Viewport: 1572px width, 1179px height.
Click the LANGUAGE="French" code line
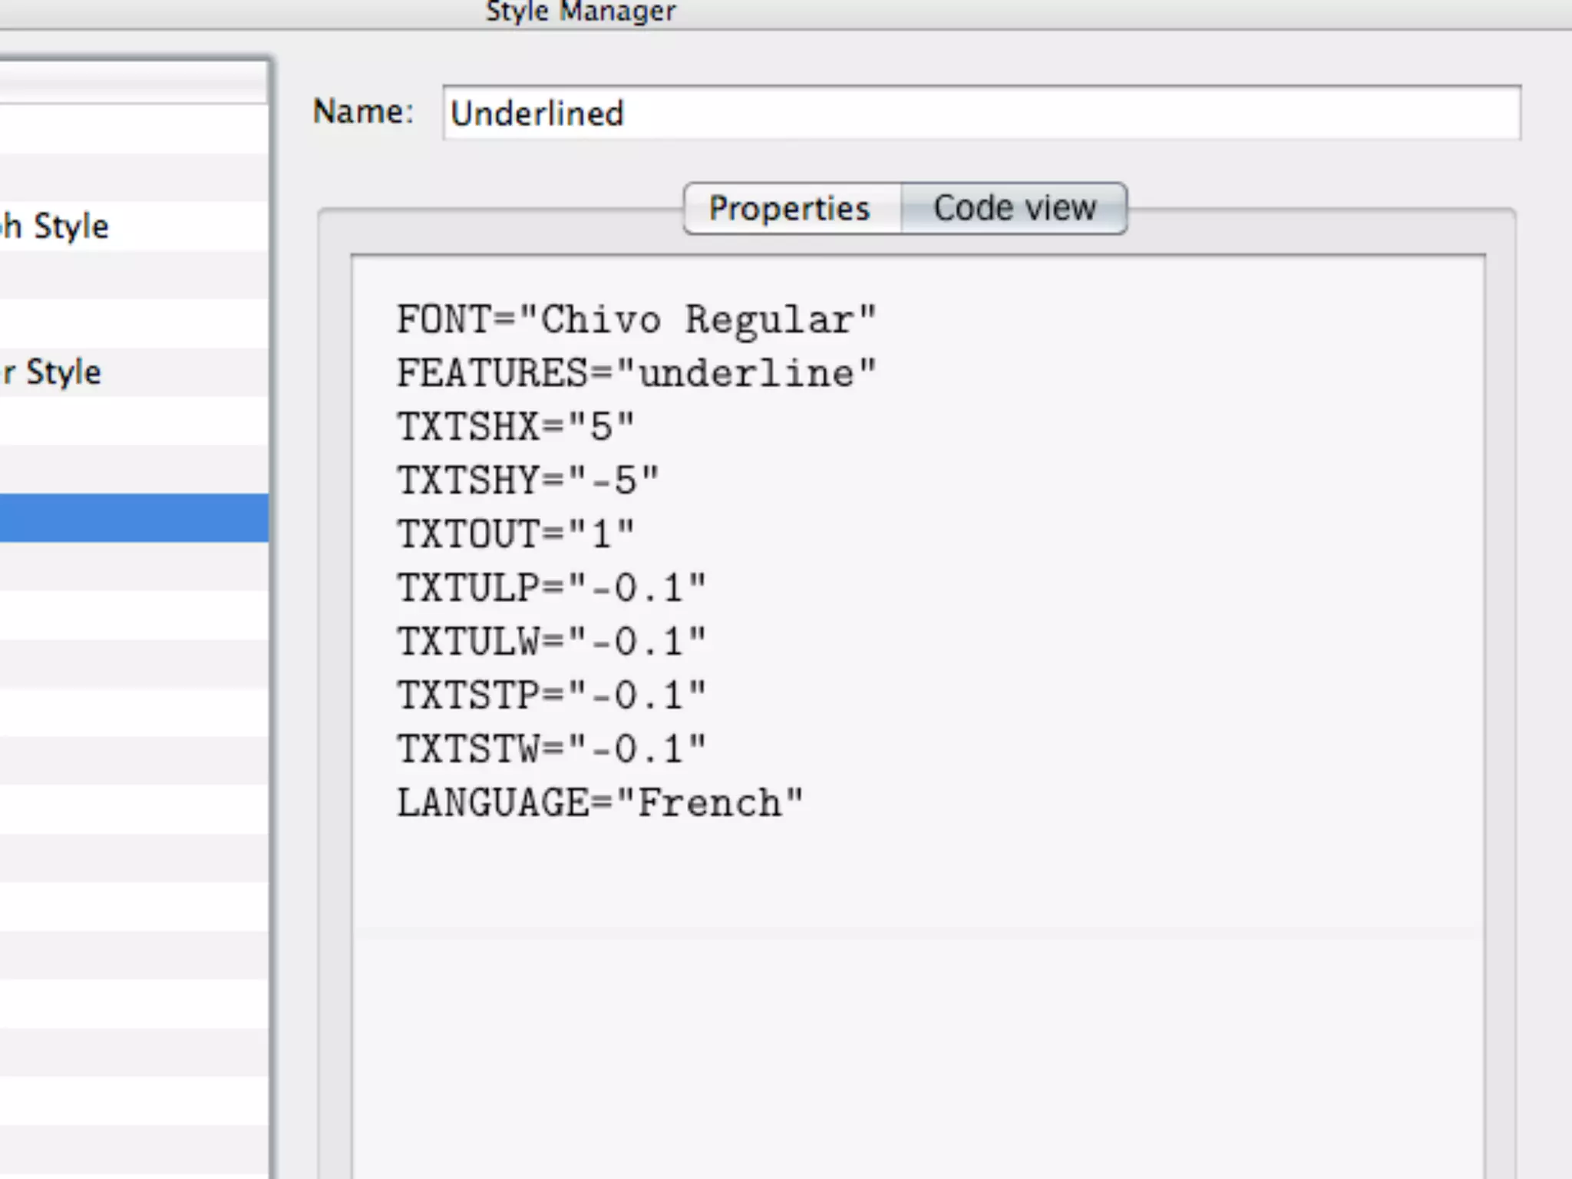(599, 803)
